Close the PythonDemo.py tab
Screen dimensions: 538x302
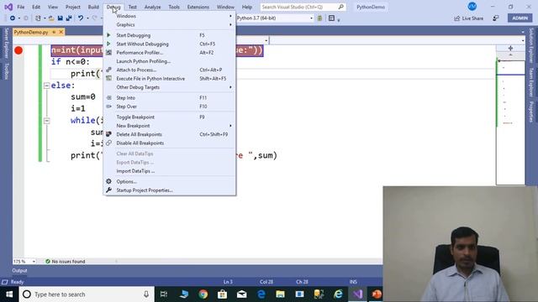click(x=61, y=32)
